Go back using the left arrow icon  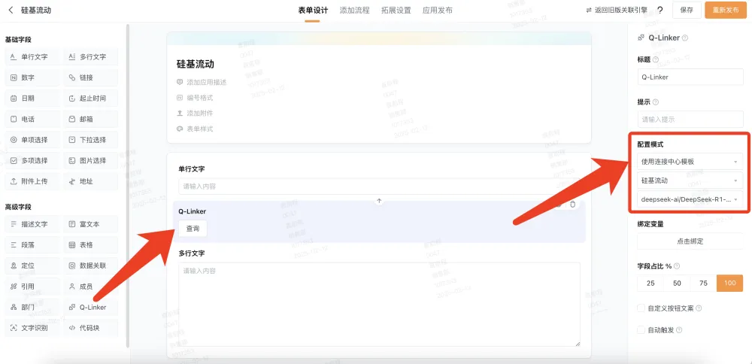click(11, 10)
